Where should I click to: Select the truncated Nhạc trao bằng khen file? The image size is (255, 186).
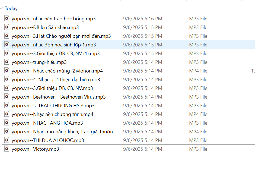(x=64, y=132)
